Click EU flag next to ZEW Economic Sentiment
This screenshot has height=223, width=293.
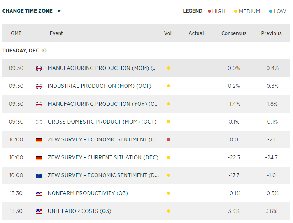[x=39, y=176]
